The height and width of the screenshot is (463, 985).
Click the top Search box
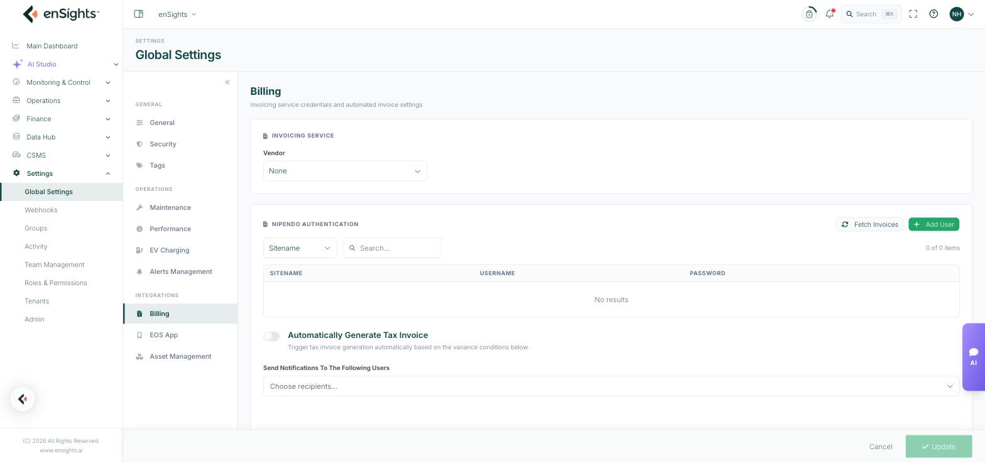tap(871, 14)
